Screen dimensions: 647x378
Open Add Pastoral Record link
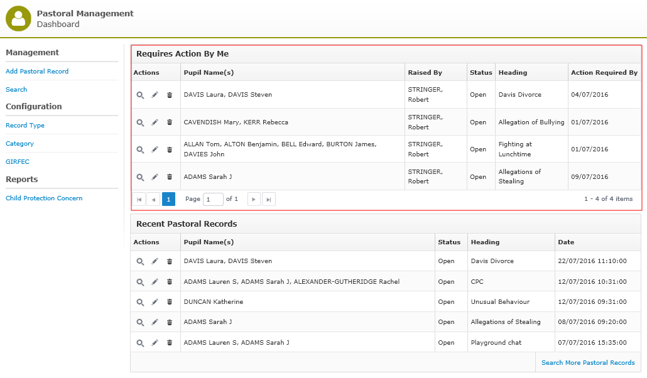(37, 72)
